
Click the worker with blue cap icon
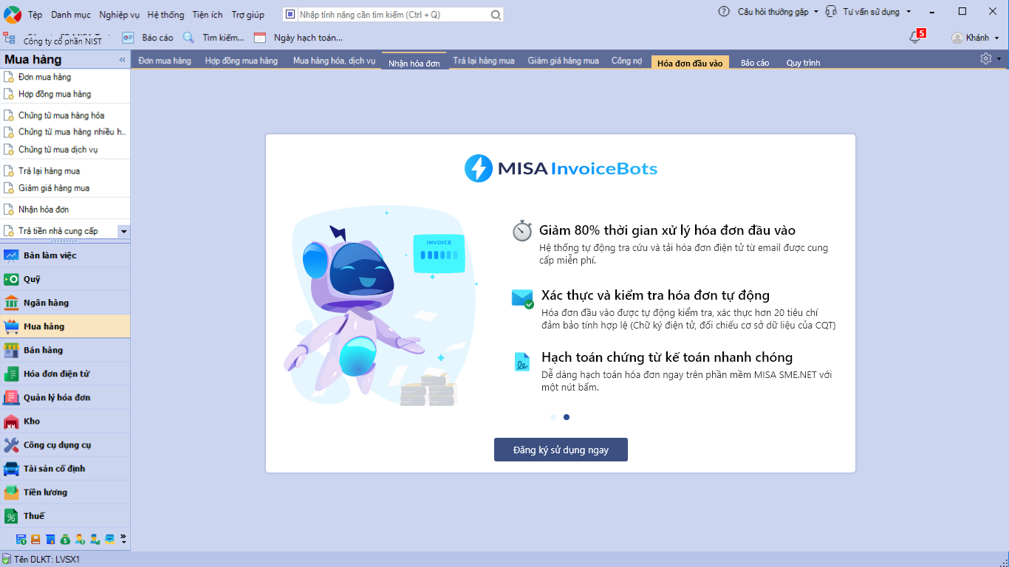point(95,540)
